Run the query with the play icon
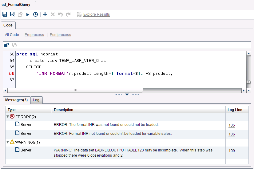The height and width of the screenshot is (169, 254). 28,14
